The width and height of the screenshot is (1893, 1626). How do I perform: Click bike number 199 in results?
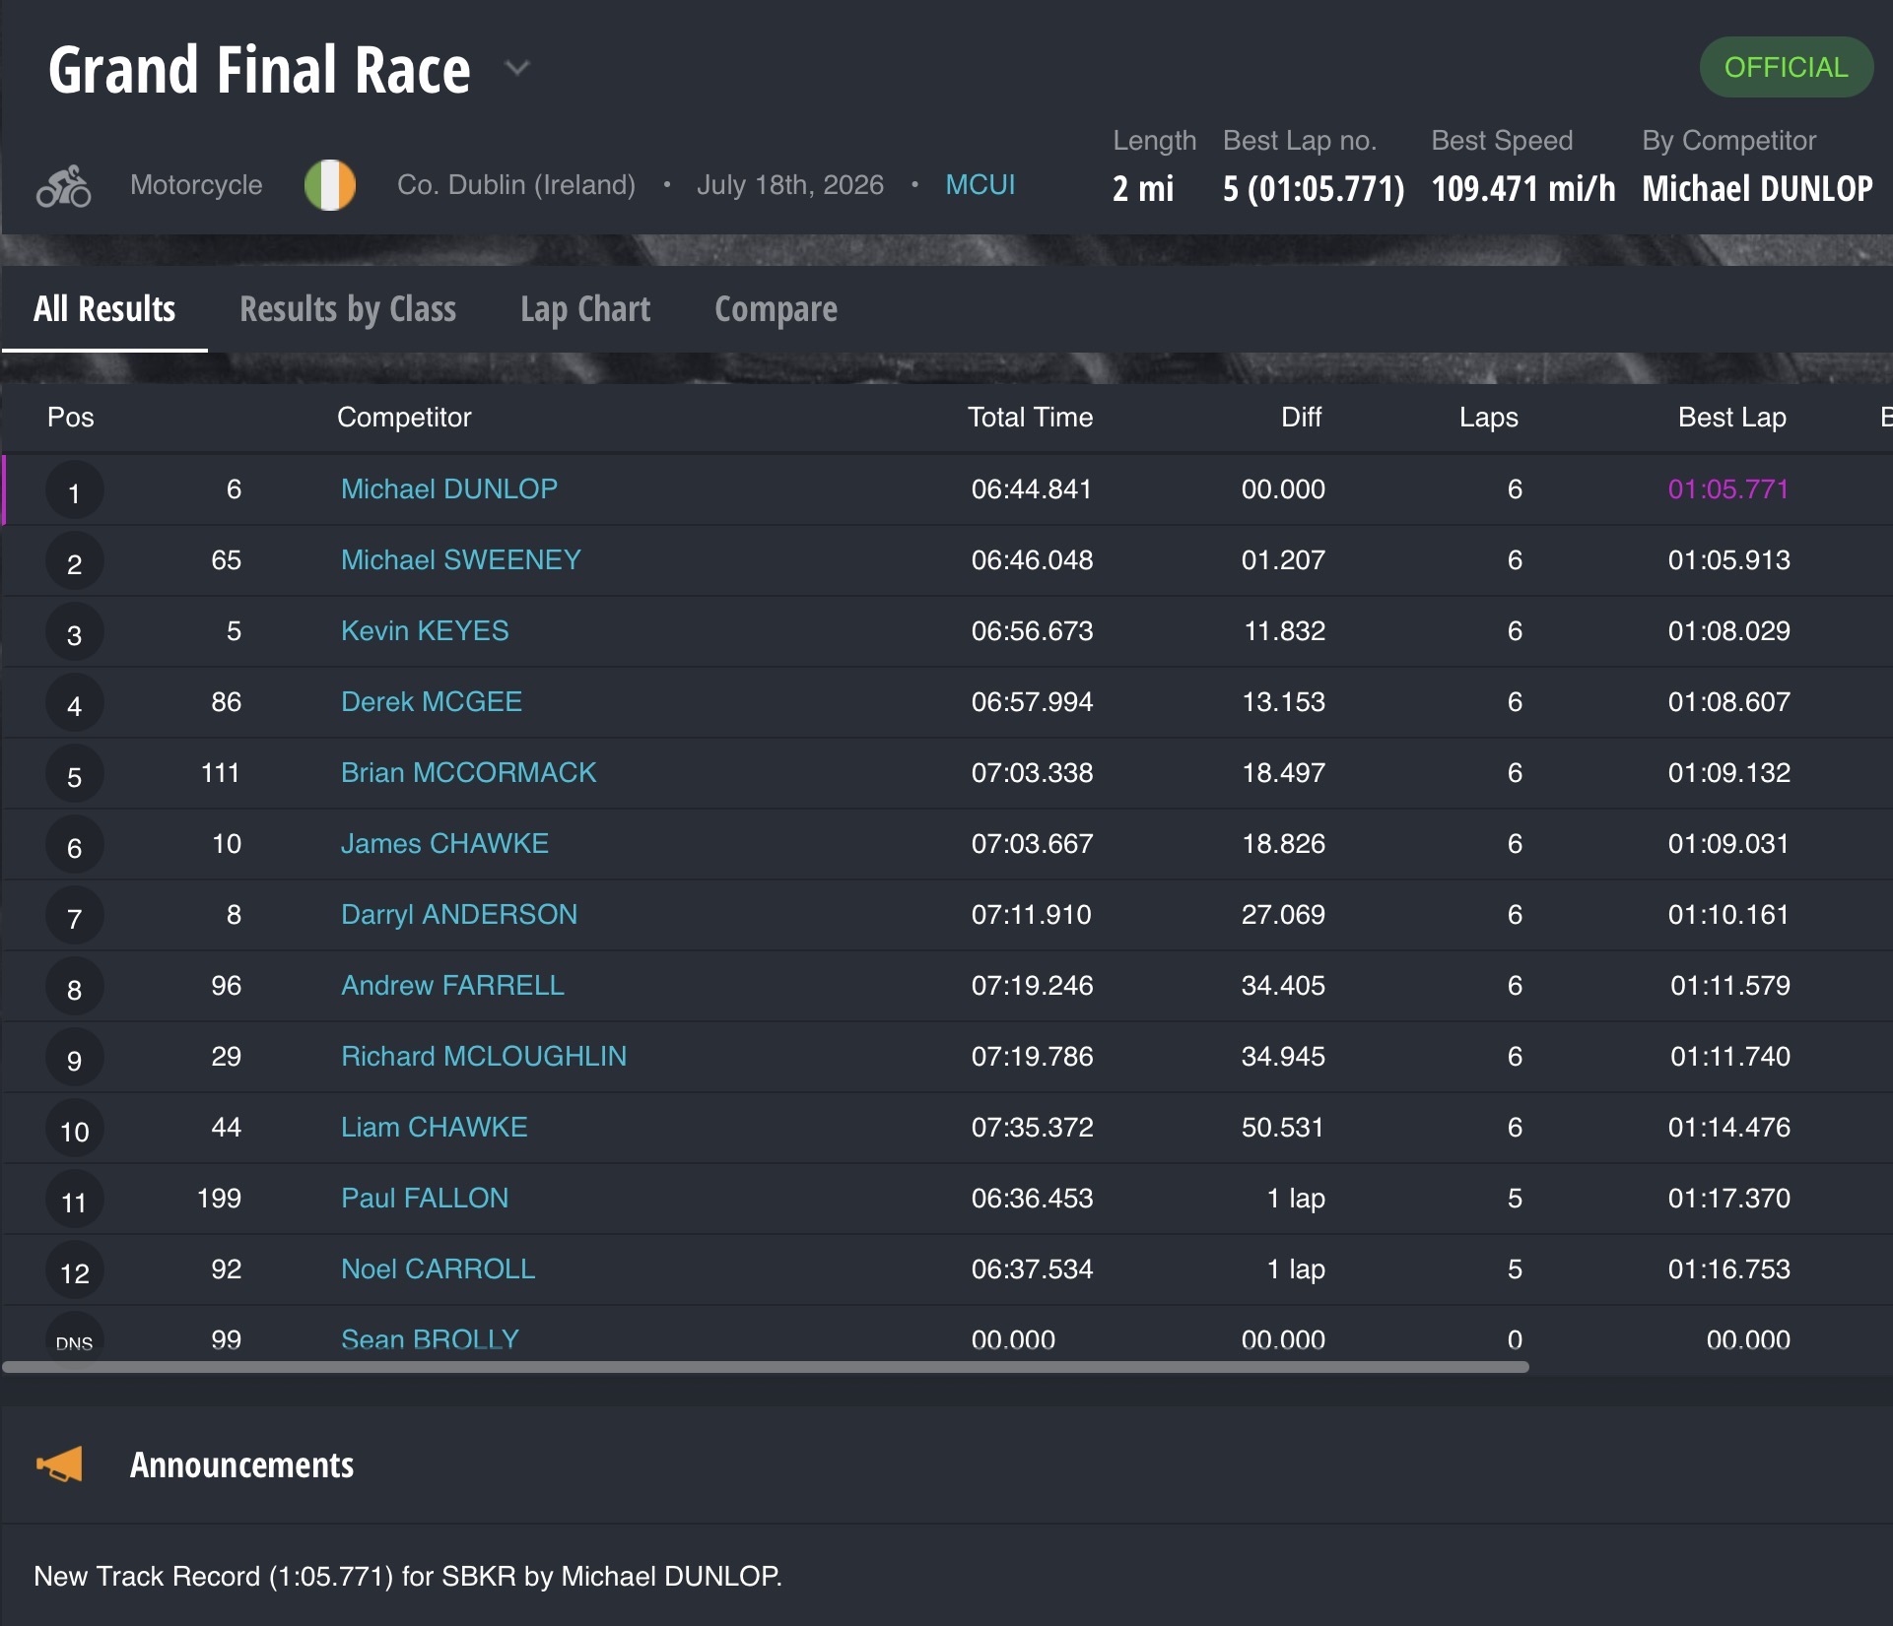pos(219,1198)
